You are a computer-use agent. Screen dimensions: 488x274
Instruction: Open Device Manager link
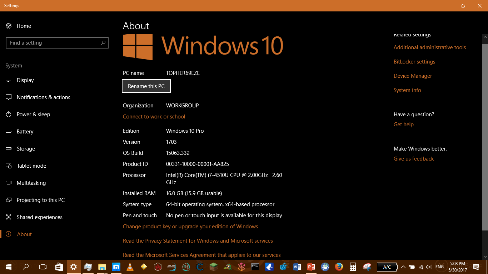413,76
